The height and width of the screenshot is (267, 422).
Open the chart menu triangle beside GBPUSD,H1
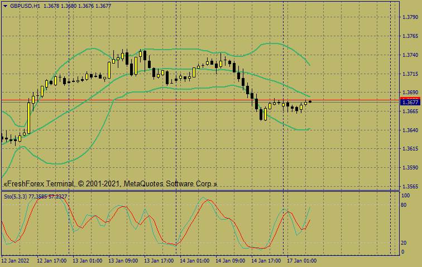pos(5,6)
